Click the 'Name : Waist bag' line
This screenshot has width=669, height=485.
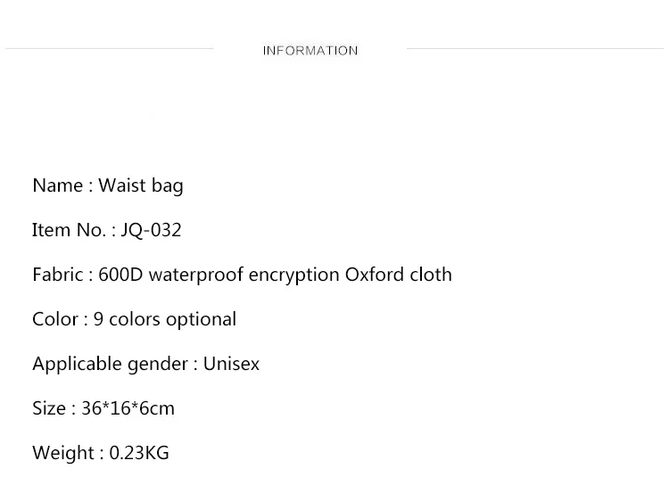[108, 186]
